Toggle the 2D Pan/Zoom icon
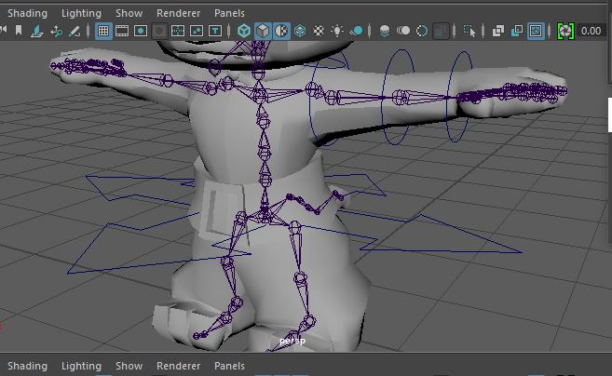Viewport: 612px width, 376px height. [x=56, y=31]
